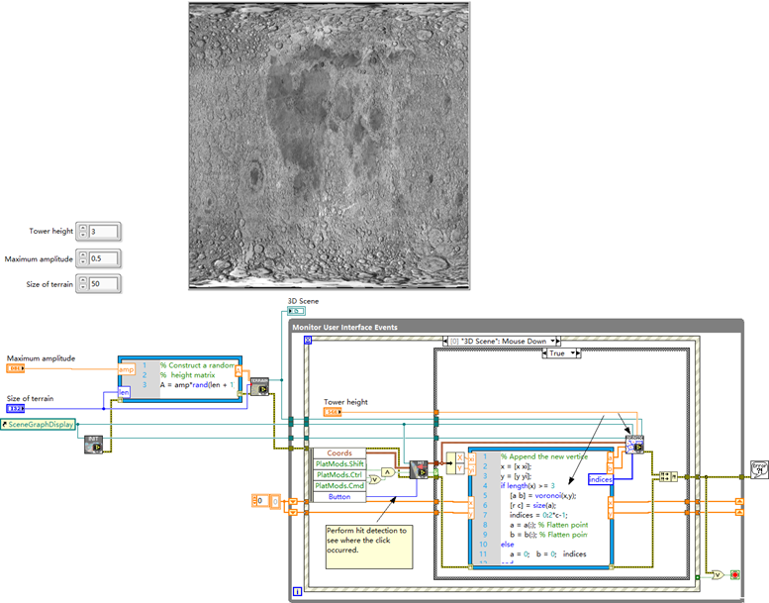Select the upper left shift register

click(293, 501)
